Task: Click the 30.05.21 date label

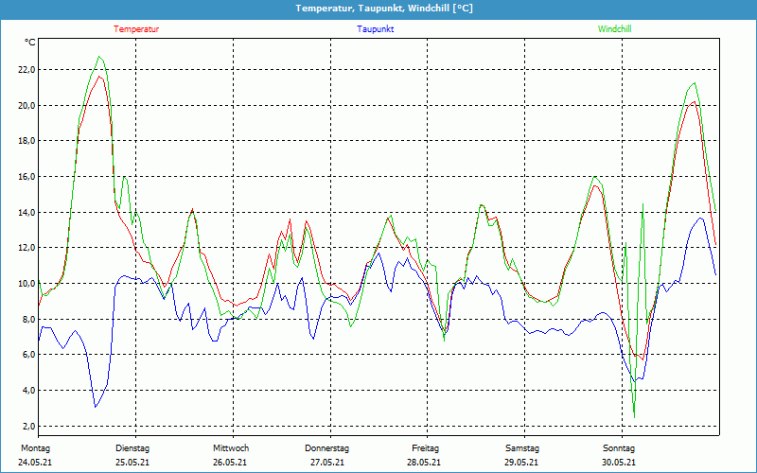Action: coord(619,463)
